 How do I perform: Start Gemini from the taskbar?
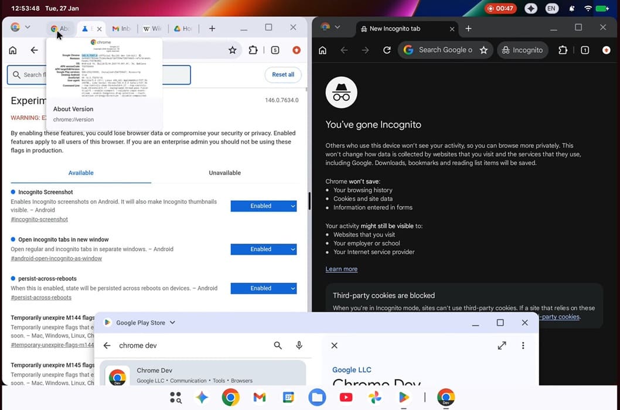coord(202,397)
